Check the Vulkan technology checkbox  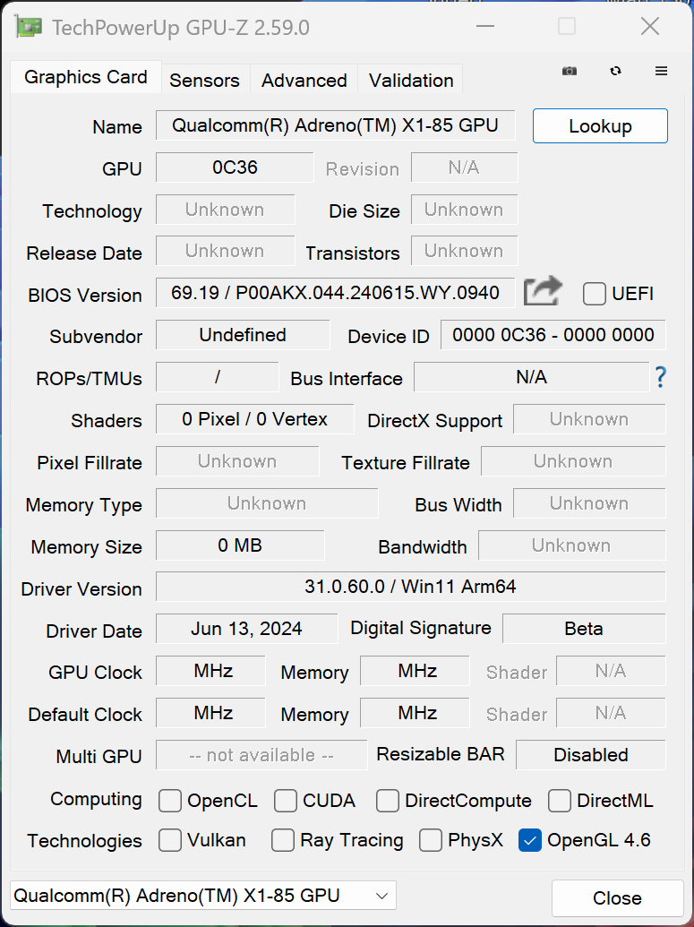tap(170, 840)
